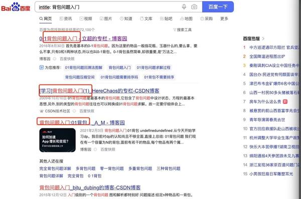This screenshot has width=301, height=199.
Task: Click the recommended 背包问题入门 suggestion link
Action: 119,67
